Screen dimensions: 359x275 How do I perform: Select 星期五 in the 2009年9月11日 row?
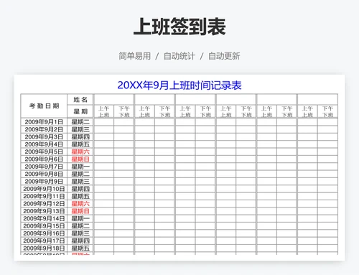80,196
